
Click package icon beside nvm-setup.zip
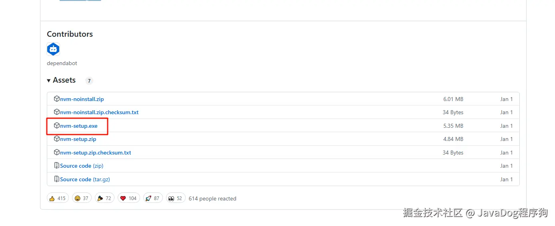pos(57,139)
